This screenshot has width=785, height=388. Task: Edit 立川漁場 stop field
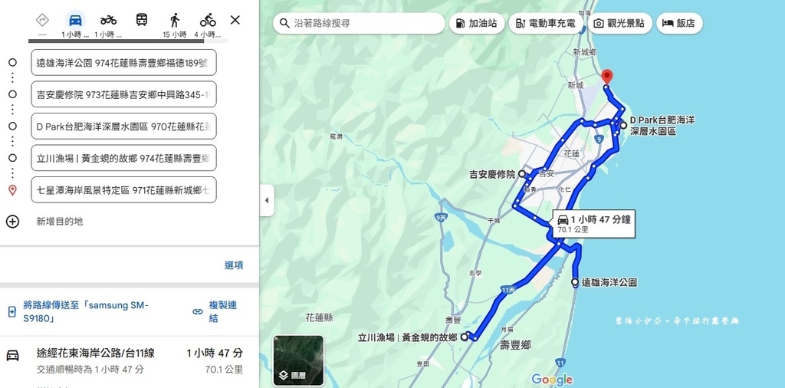123,158
